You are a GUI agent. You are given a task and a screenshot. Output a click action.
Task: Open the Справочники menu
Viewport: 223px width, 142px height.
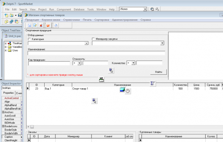click(x=72, y=20)
